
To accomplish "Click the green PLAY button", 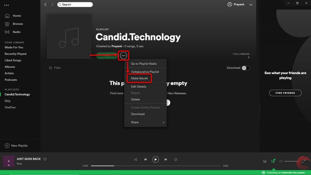I will point(107,56).
